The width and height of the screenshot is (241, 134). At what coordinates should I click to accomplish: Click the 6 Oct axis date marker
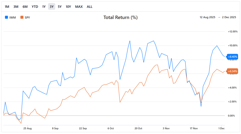pos(110,128)
